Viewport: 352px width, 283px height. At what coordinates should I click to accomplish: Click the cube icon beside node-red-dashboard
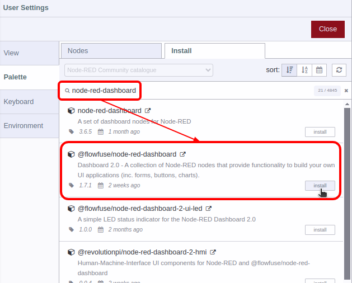point(71,111)
